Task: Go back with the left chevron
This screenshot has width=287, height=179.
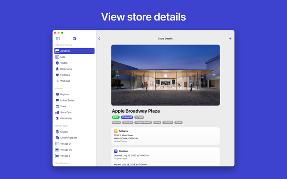Action: (x=99, y=39)
